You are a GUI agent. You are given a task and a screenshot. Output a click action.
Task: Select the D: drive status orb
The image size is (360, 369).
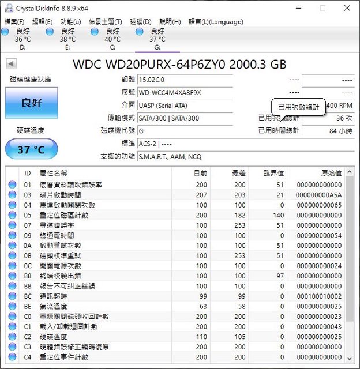(x=5, y=32)
